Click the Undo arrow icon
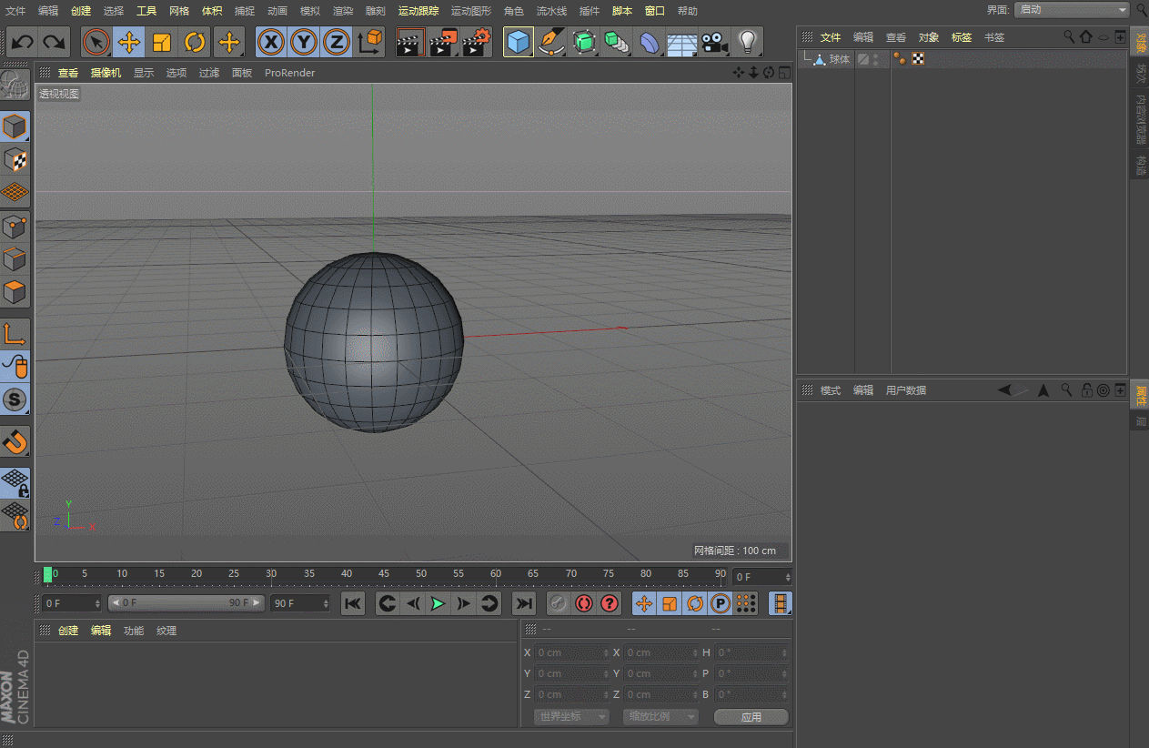1149x748 pixels. pos(23,42)
